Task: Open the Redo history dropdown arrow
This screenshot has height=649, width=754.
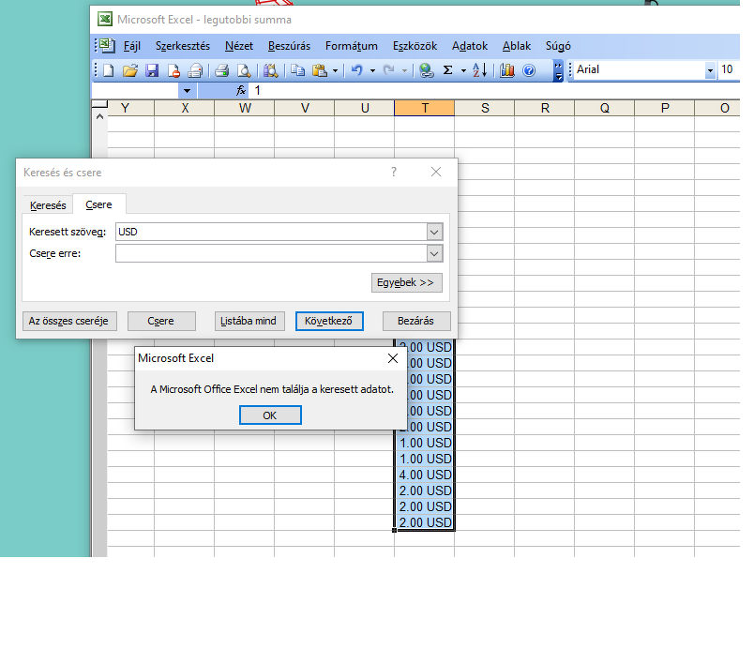Action: (404, 71)
